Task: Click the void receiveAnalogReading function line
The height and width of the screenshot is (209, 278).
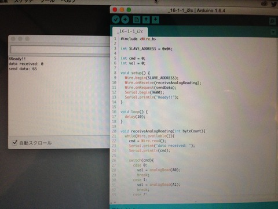Action: [x=163, y=131]
